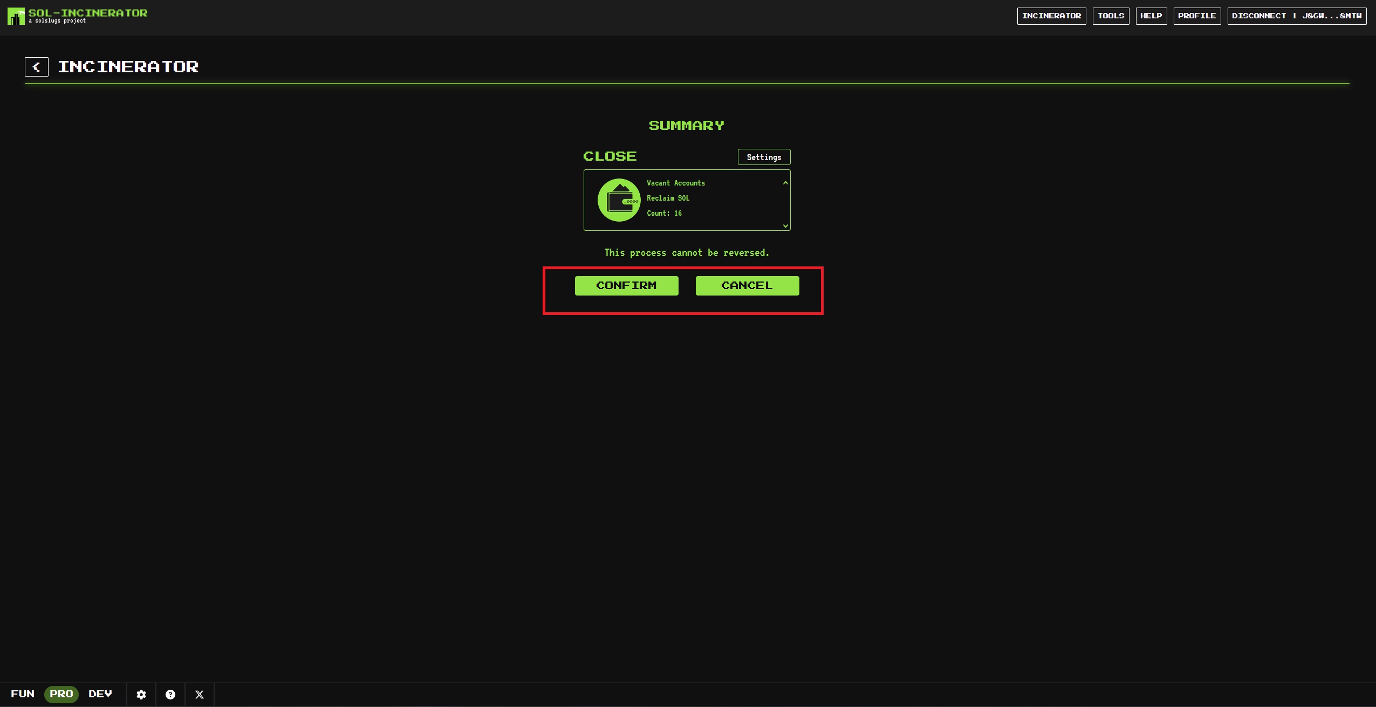Click the green wallet Vacant Accounts icon
1376x707 pixels.
tap(619, 200)
